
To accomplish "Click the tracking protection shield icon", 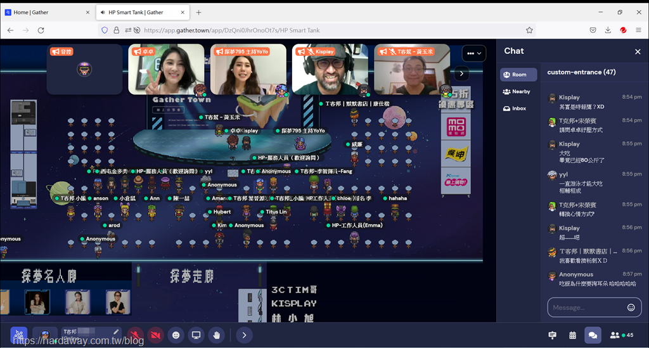I will (105, 30).
